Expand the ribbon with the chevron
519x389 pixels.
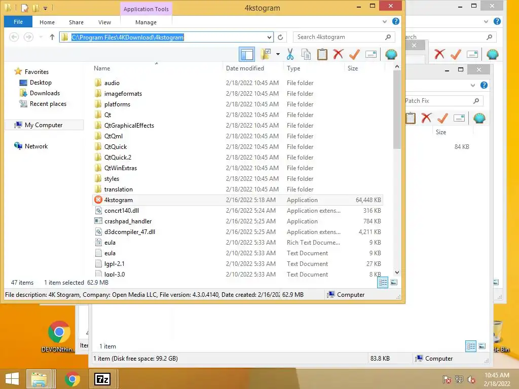tap(385, 22)
